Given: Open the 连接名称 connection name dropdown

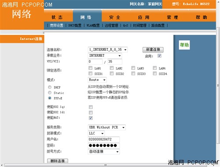Looking at the screenshot, I should click(x=108, y=50).
